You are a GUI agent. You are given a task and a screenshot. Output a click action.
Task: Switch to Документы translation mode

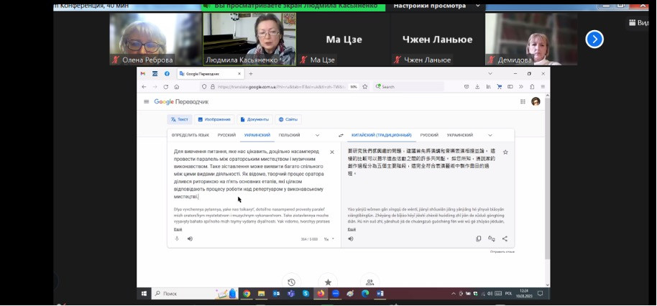257,119
